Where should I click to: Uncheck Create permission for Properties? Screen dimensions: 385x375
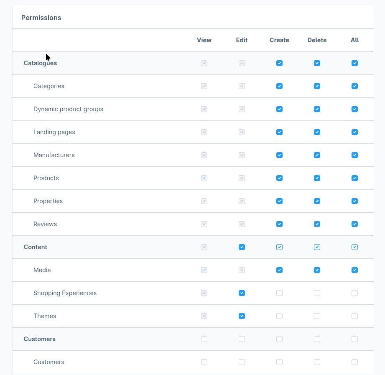click(279, 201)
